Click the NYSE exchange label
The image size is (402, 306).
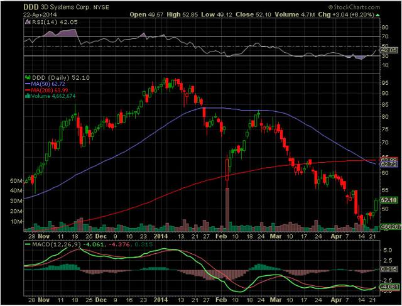[x=101, y=7]
